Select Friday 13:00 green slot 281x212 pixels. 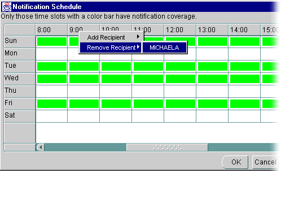click(x=213, y=104)
